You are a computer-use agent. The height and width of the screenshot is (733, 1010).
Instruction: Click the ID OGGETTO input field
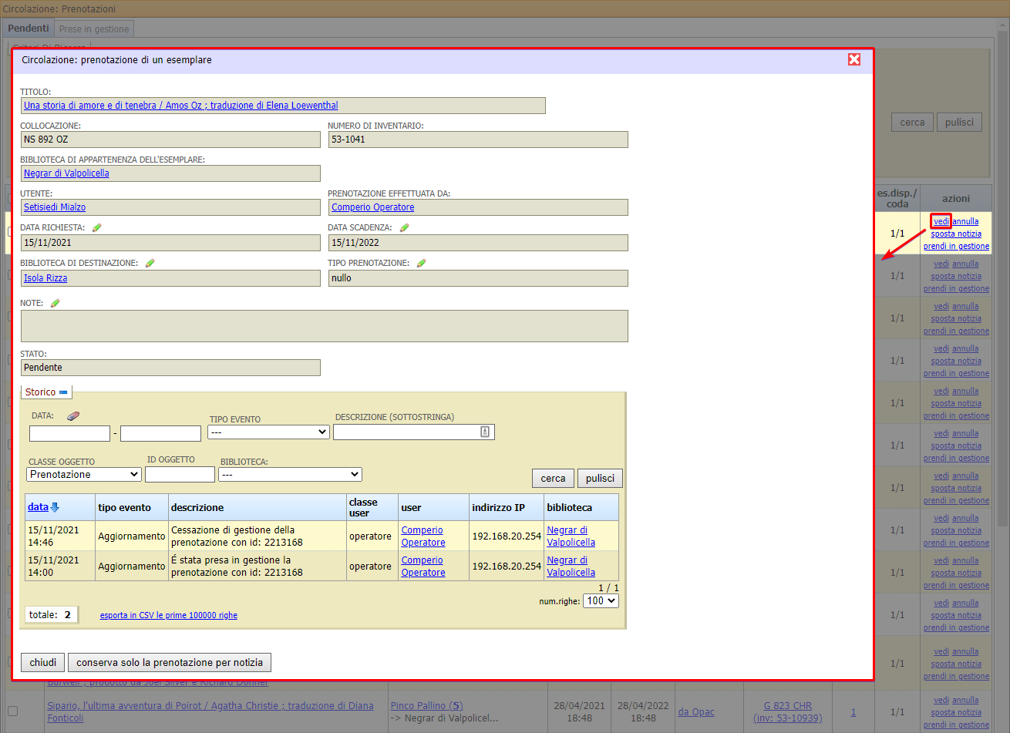tap(180, 475)
